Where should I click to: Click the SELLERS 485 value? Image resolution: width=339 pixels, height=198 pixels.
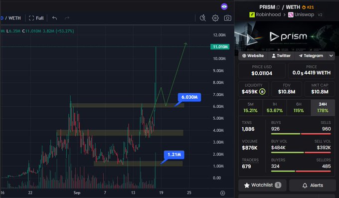pos(327,166)
